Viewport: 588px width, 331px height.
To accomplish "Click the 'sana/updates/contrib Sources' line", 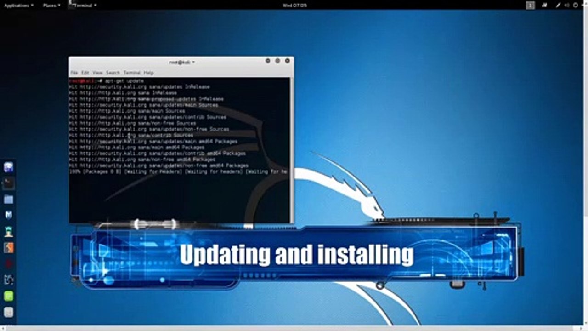I will pyautogui.click(x=148, y=117).
